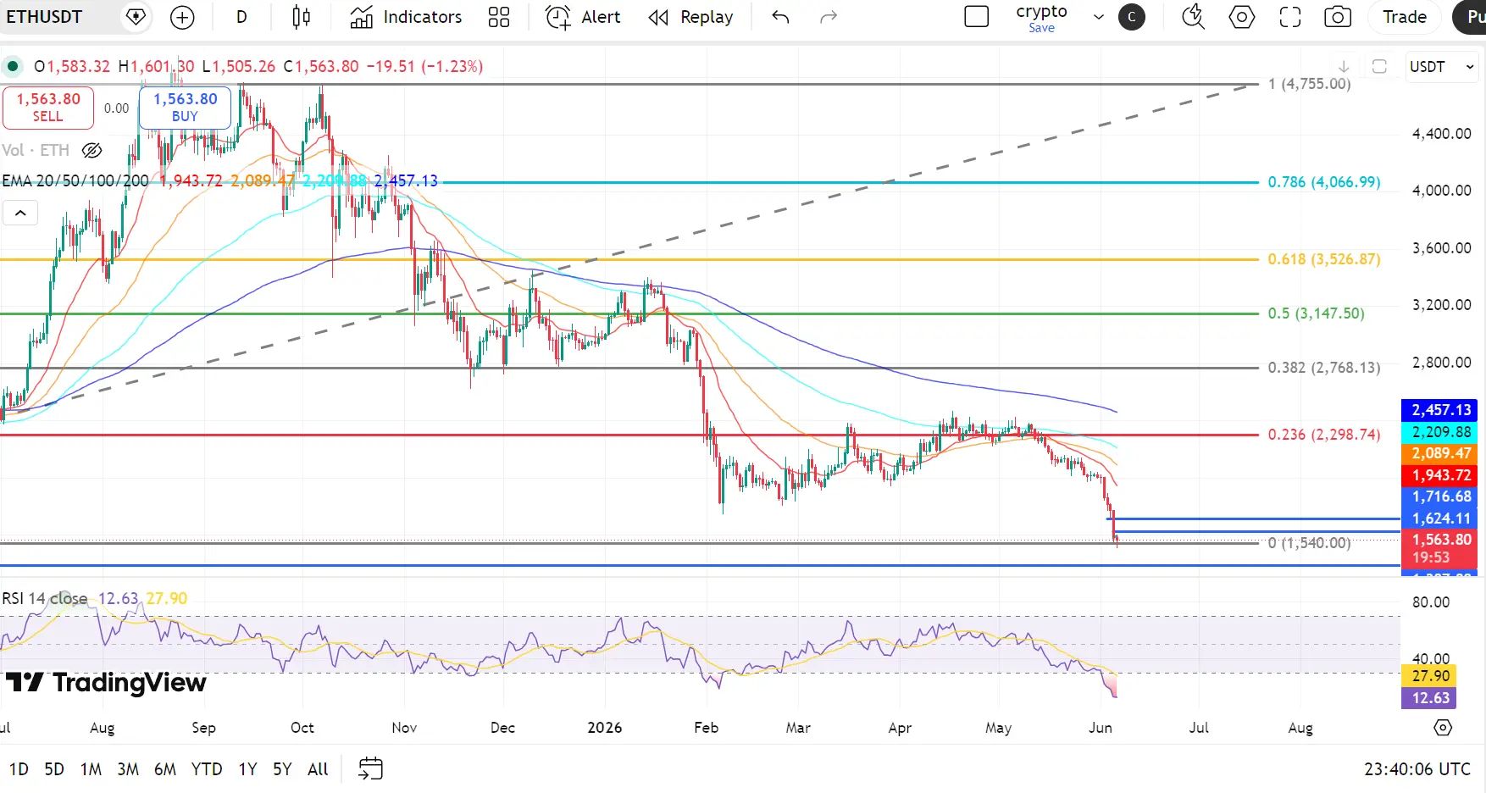Click the 1,563.80 SELL button
Screen dimensions: 1486x793
48,108
